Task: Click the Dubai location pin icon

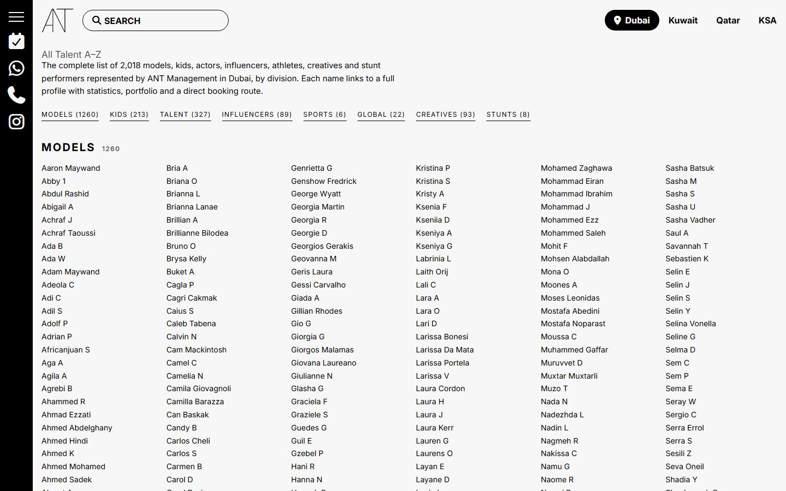Action: 617,20
